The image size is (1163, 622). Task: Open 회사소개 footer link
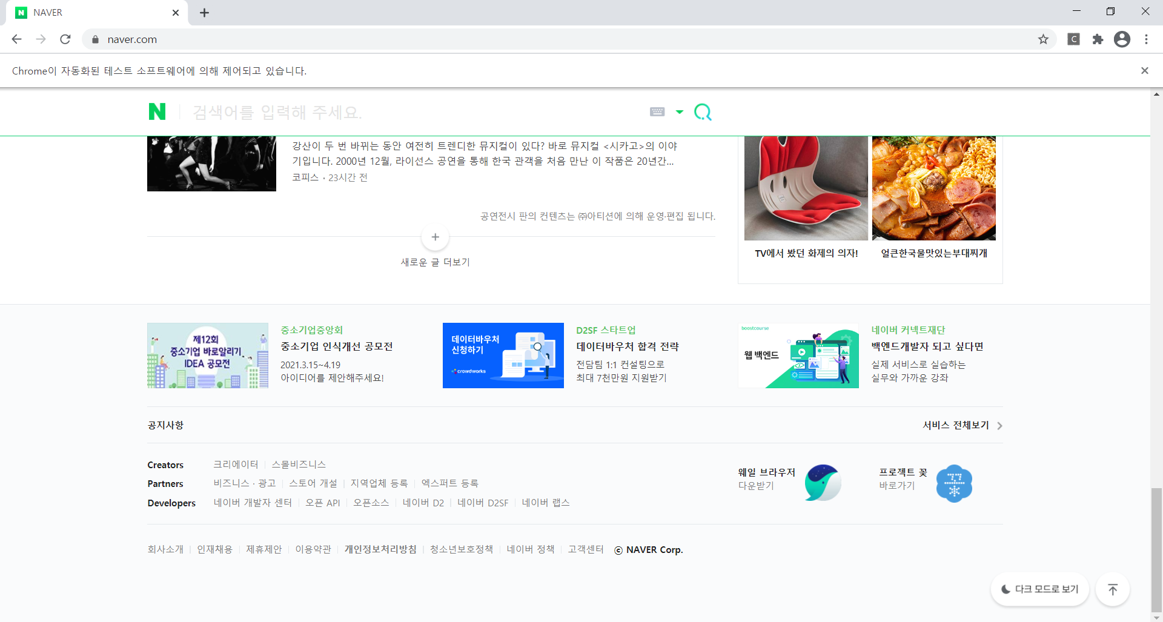165,549
